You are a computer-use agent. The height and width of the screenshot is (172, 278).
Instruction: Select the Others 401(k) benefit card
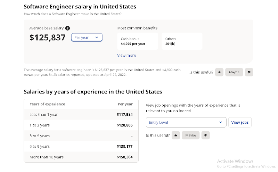(x=182, y=41)
